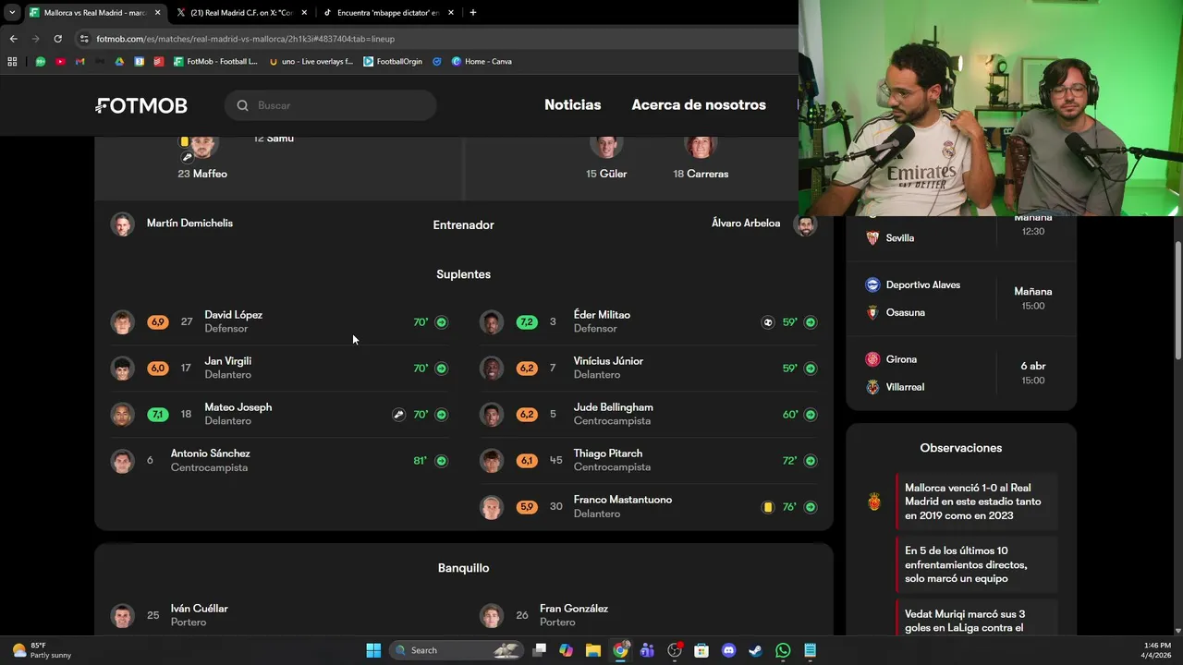Open Acerca de nosotros menu
1183x665 pixels.
point(699,105)
